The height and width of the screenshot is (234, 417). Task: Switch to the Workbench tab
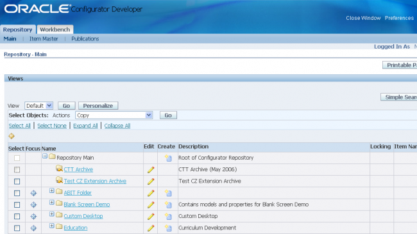point(55,29)
